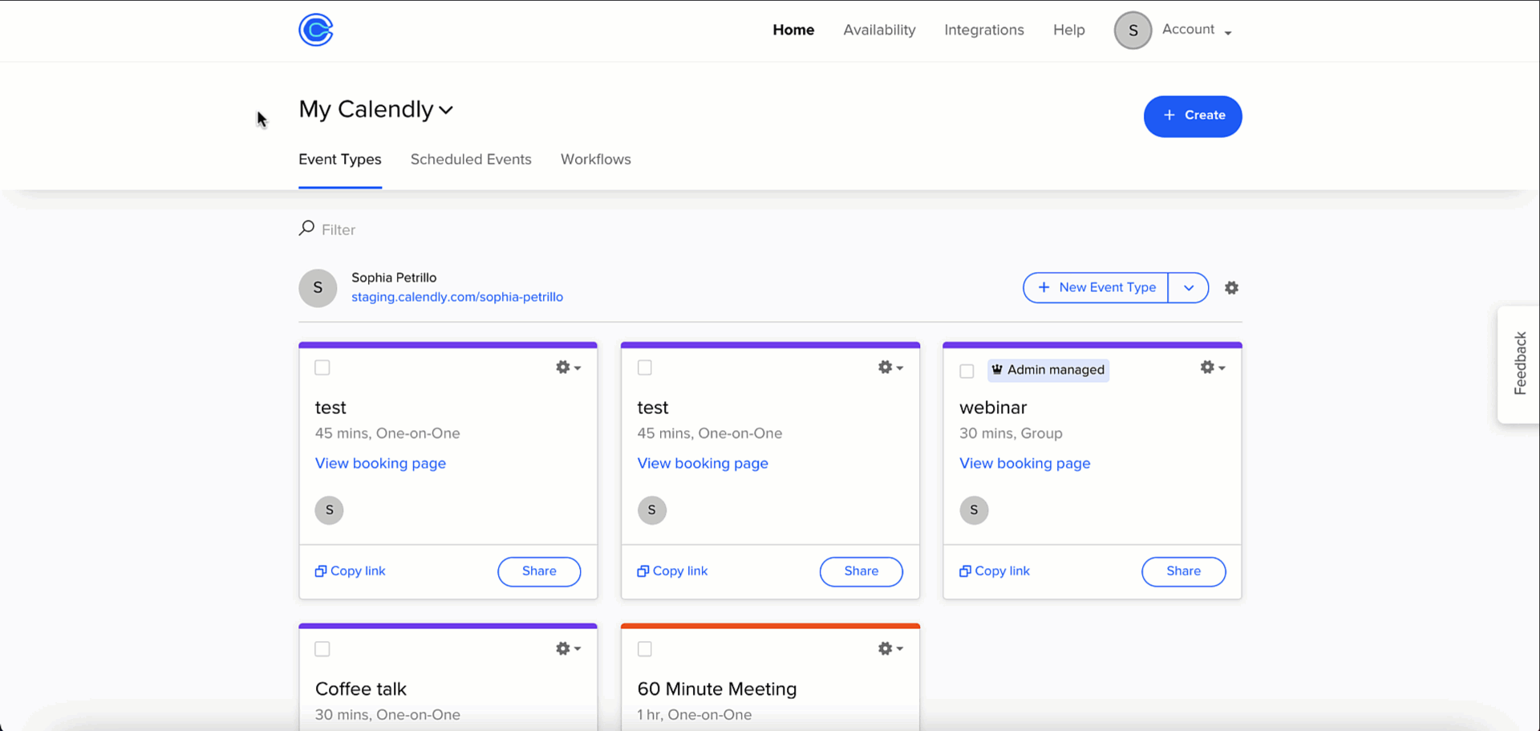Open Help in top navigation
This screenshot has height=731, width=1540.
point(1069,30)
